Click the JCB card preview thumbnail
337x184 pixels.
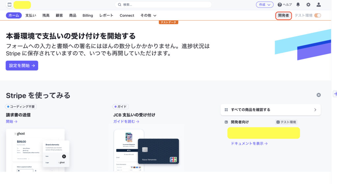(x=146, y=150)
